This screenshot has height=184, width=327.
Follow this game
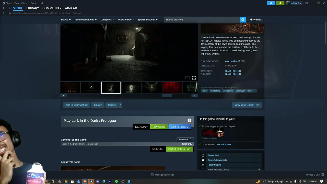(x=98, y=105)
